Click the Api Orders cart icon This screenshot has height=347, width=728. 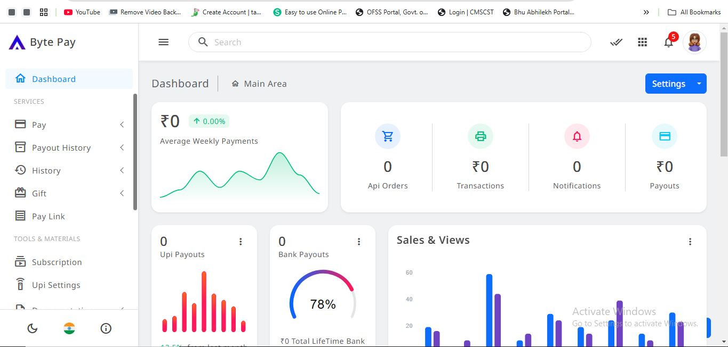(388, 136)
